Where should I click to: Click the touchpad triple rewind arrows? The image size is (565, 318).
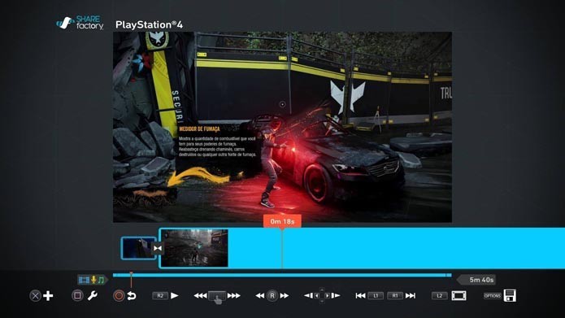pyautogui.click(x=200, y=296)
